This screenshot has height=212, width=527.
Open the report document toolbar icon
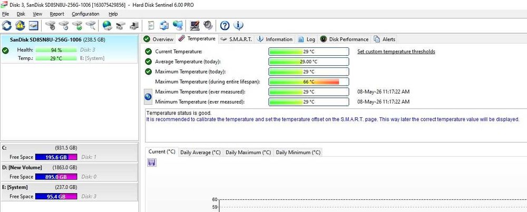(151, 25)
